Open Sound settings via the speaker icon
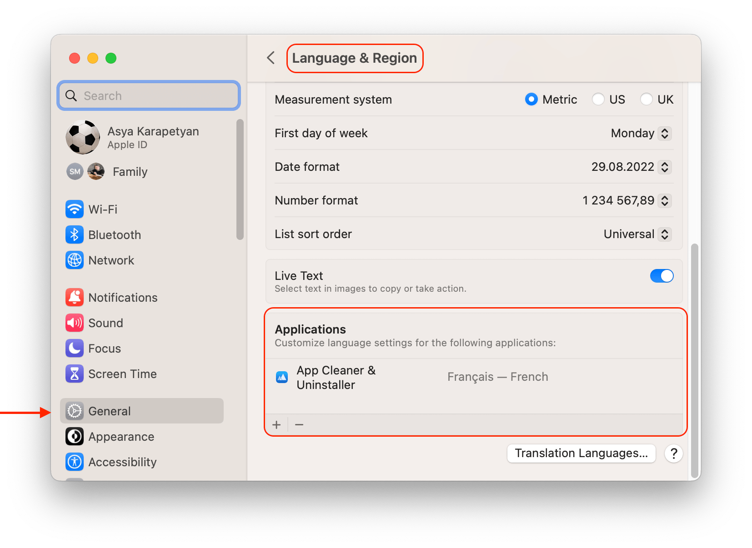The image size is (752, 548). coord(75,323)
